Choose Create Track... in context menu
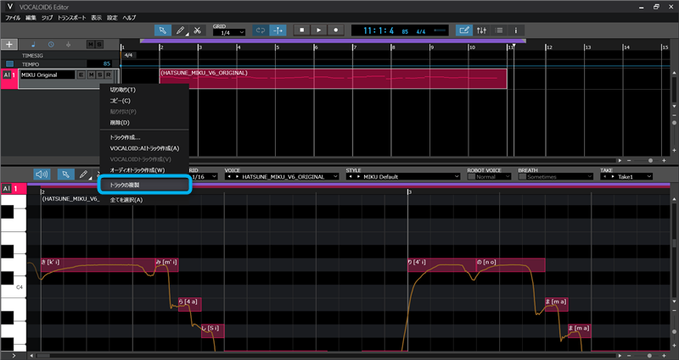 144,137
